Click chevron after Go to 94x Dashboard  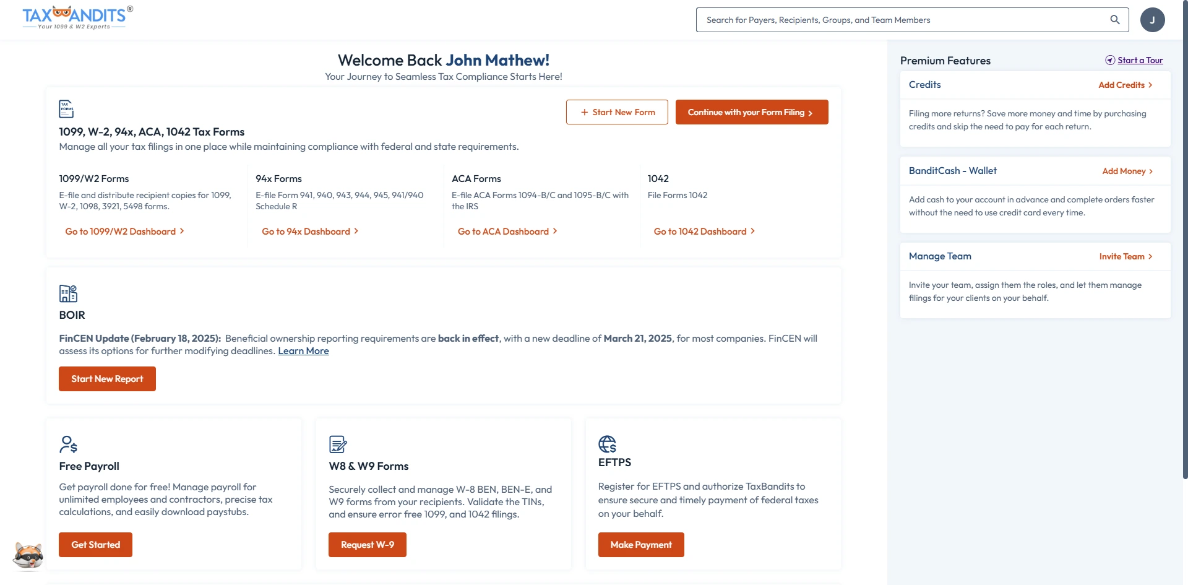(x=356, y=231)
